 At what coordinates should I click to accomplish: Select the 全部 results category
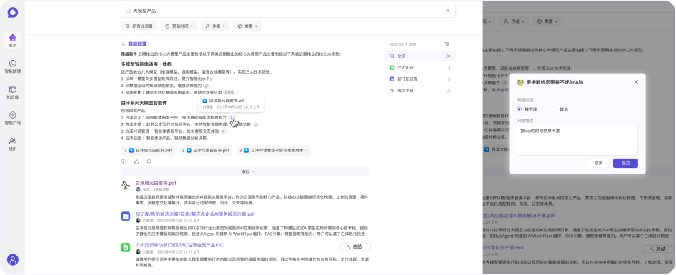[x=420, y=56]
